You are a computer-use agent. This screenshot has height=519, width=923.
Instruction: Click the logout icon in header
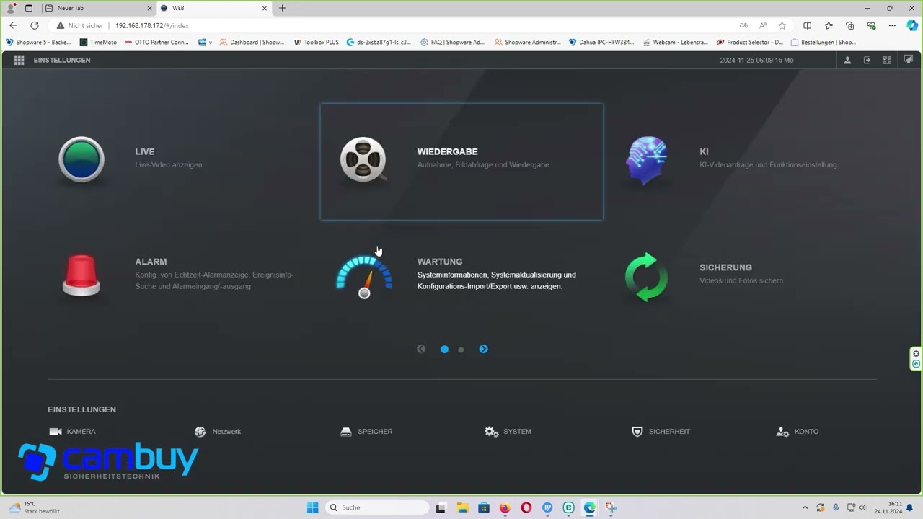867,60
